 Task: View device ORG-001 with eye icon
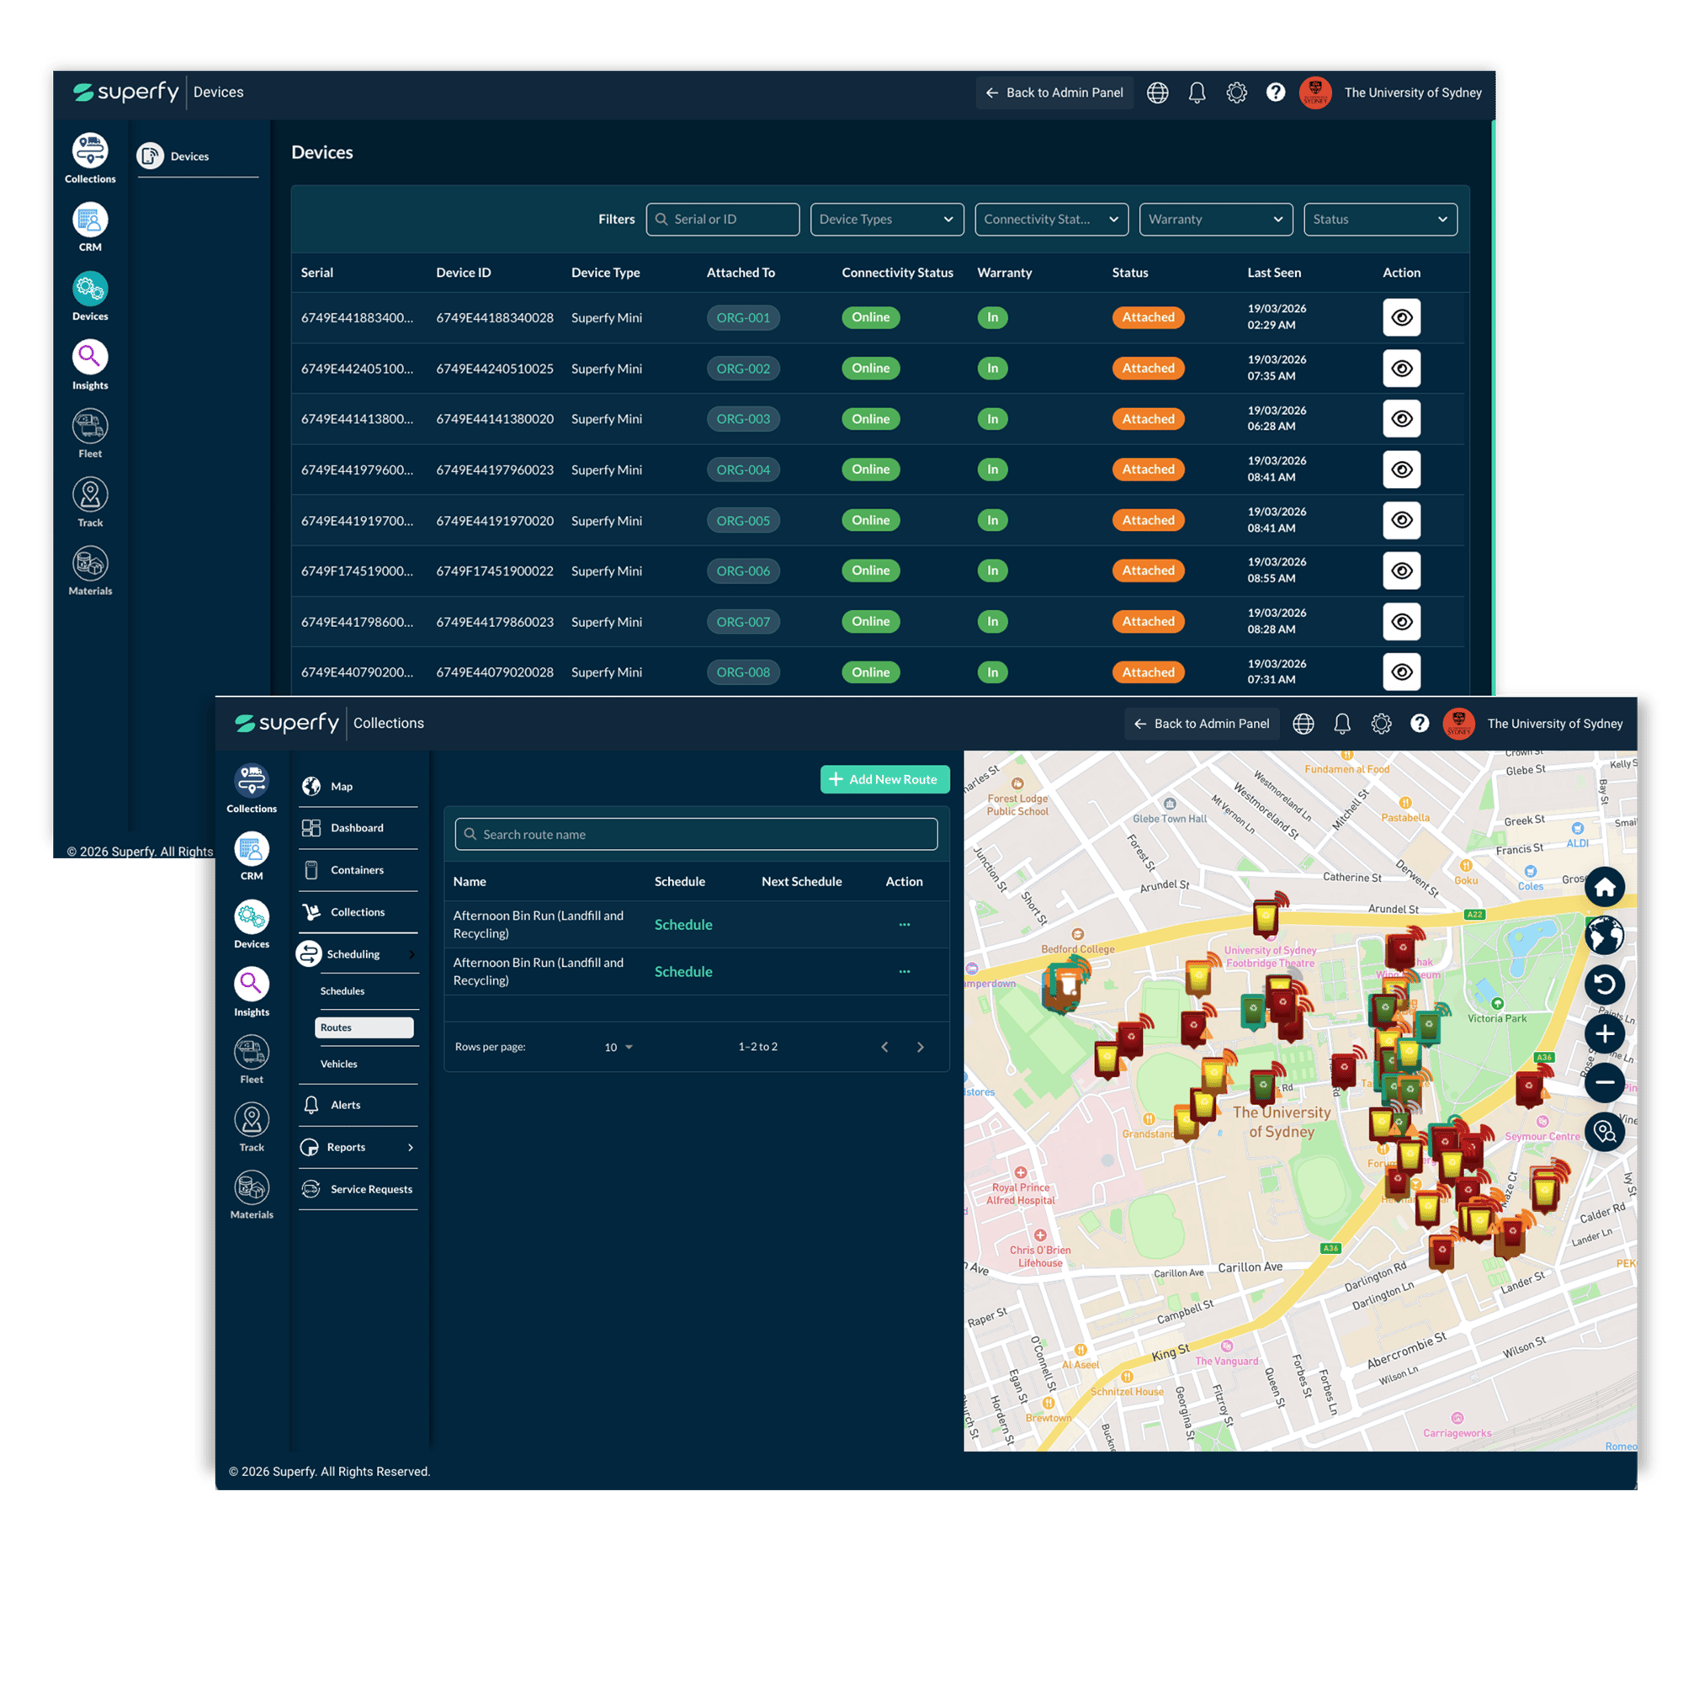tap(1401, 318)
